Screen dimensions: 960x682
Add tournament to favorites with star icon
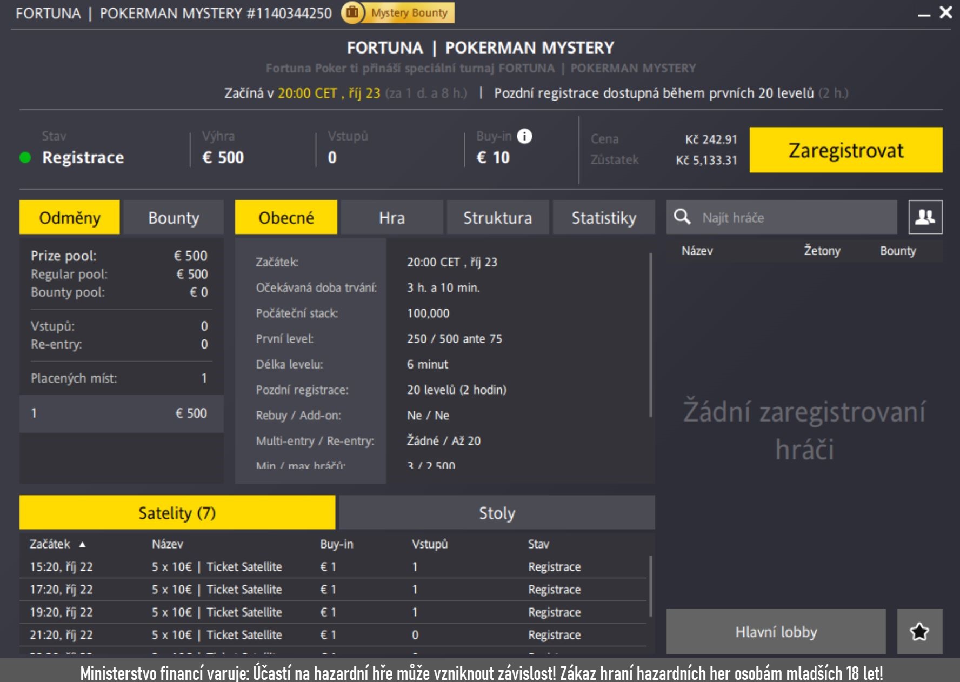tap(919, 632)
